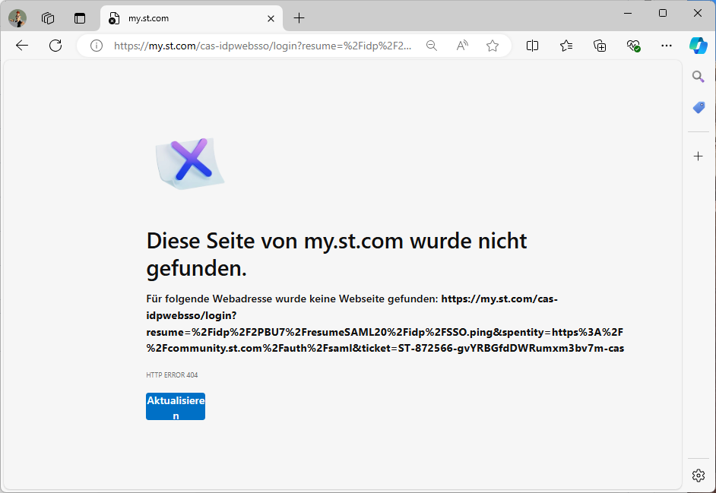Click the Aktualisieren button
The image size is (716, 493).
(x=176, y=406)
